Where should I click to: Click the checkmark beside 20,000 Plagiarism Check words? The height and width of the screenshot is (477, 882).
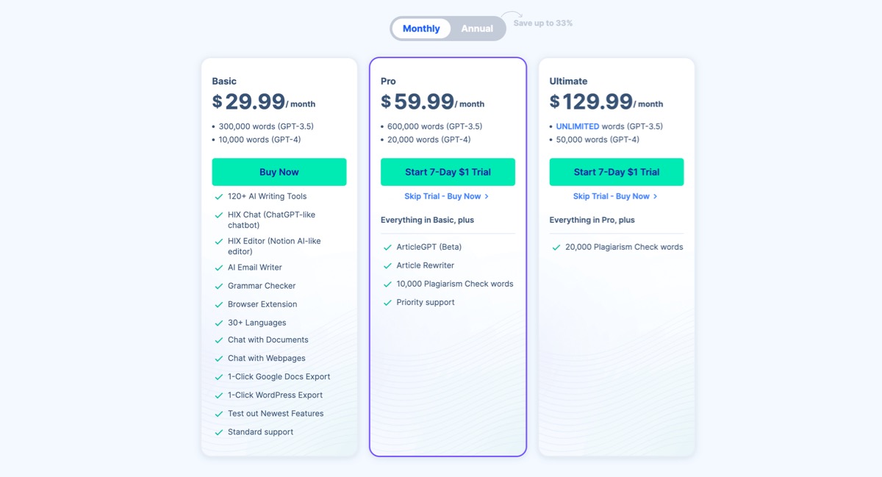556,247
